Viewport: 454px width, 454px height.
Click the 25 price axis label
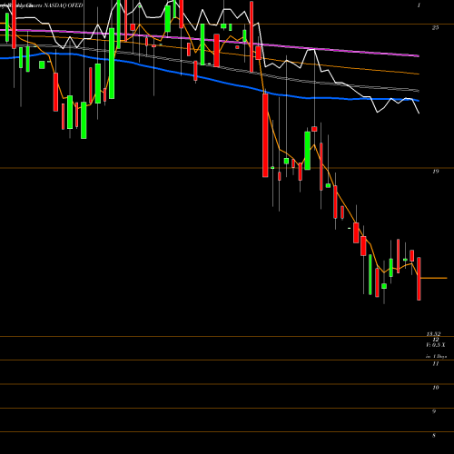click(435, 28)
